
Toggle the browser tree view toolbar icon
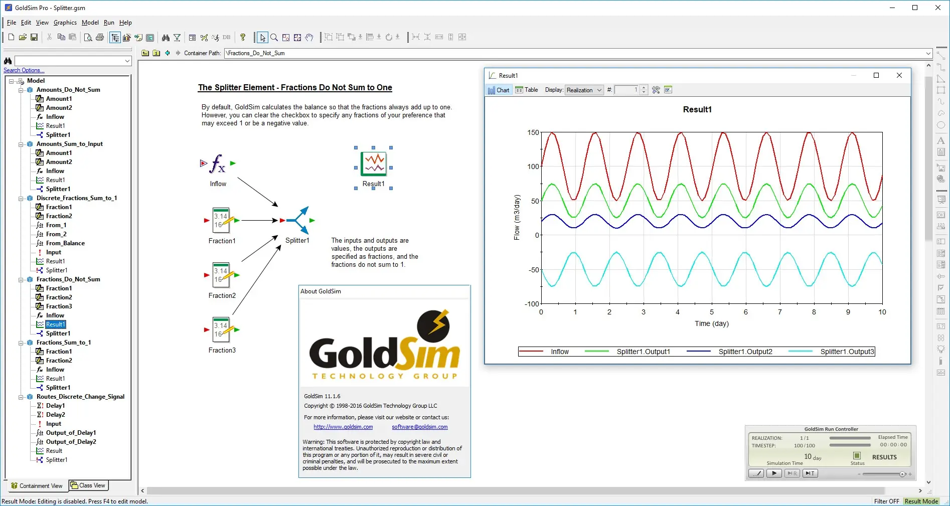[115, 37]
